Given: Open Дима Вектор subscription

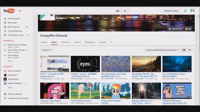Looking at the screenshot, I should pyautogui.click(x=13, y=79).
